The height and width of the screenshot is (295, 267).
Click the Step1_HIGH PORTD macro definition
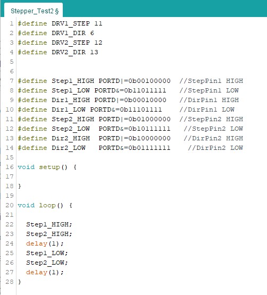94,81
